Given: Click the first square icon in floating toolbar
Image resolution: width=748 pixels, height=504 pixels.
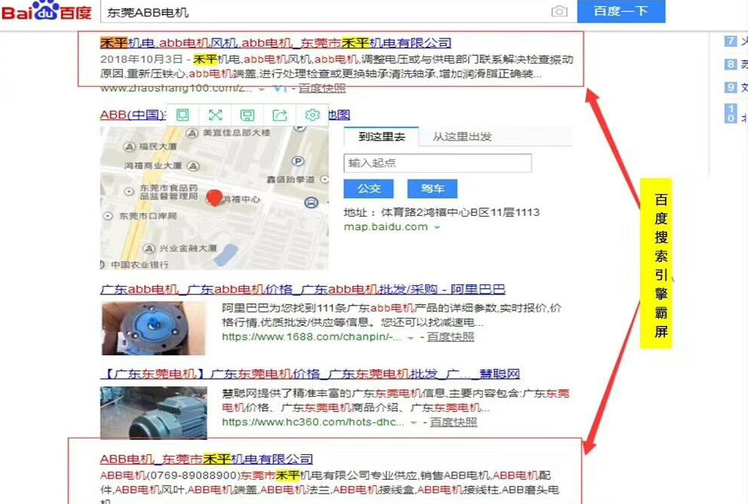Looking at the screenshot, I should coord(182,115).
